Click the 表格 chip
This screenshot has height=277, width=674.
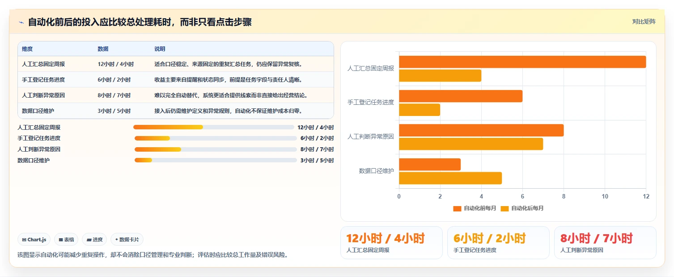[66, 240]
